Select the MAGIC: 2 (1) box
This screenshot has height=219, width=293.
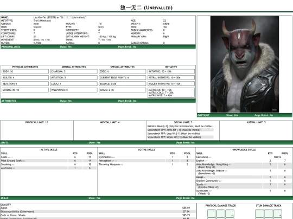tap(123, 90)
